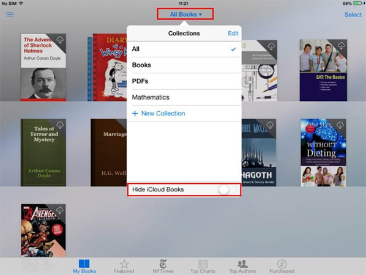Tap the plus icon beside New Collection
Screen dimensions: 366x275
click(135, 114)
